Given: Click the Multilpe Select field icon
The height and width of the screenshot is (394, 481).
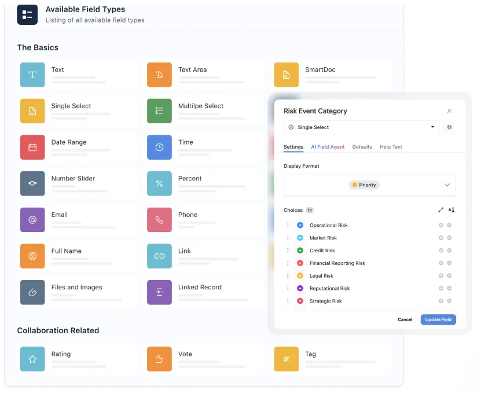Looking at the screenshot, I should coord(159,111).
